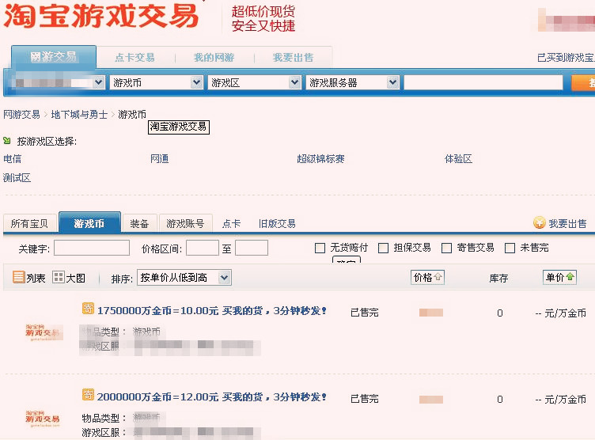Open the 点卡 tab link
Viewport: 595px width, 440px height.
click(x=232, y=224)
